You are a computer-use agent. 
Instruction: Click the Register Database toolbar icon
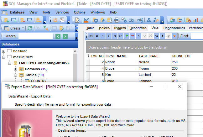click(7, 20)
